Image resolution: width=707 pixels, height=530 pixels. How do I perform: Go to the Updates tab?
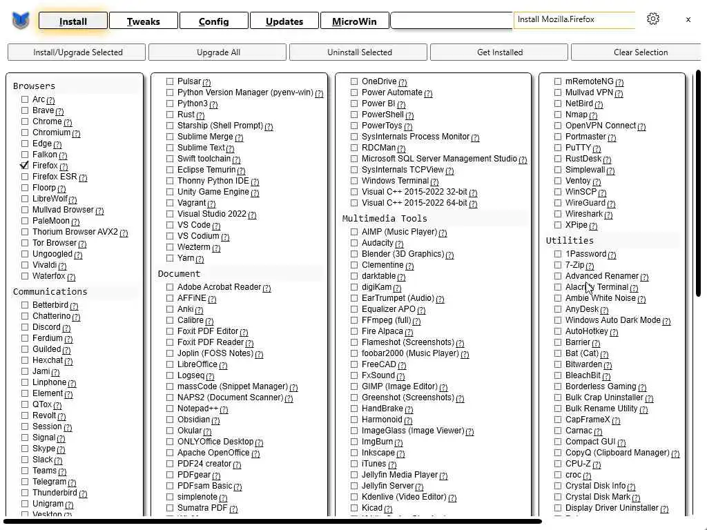point(284,21)
